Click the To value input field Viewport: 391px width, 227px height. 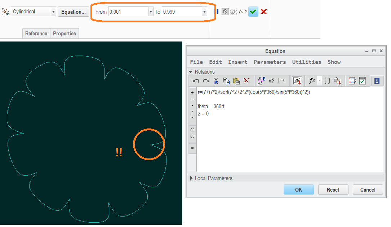click(182, 12)
